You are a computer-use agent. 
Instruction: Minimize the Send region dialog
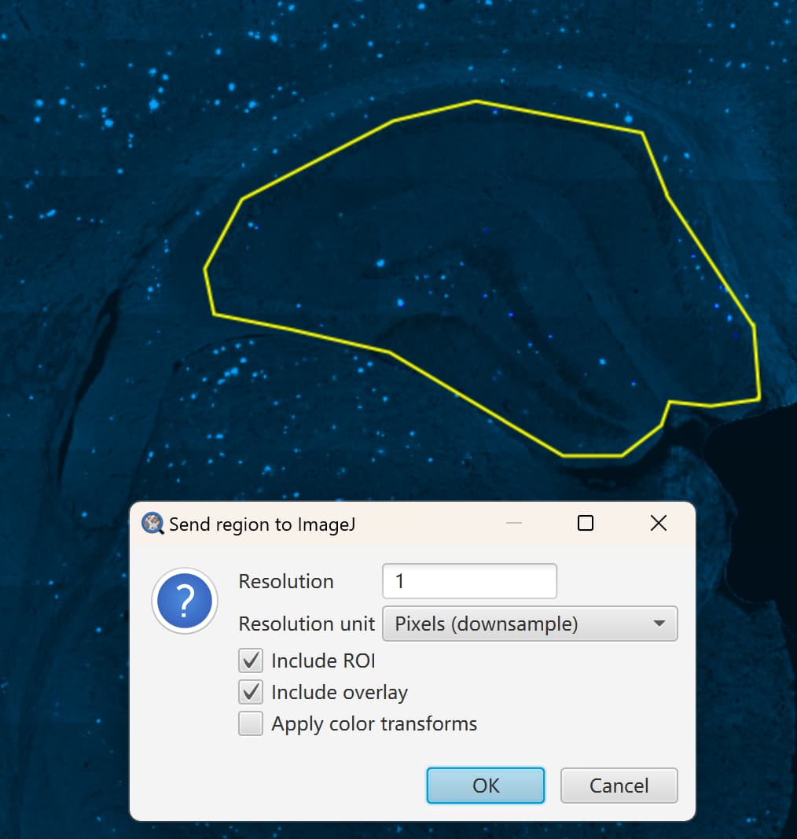coord(513,523)
